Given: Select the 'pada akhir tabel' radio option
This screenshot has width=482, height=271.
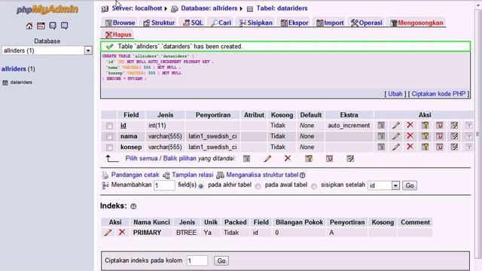Looking at the screenshot, I should point(201,186).
